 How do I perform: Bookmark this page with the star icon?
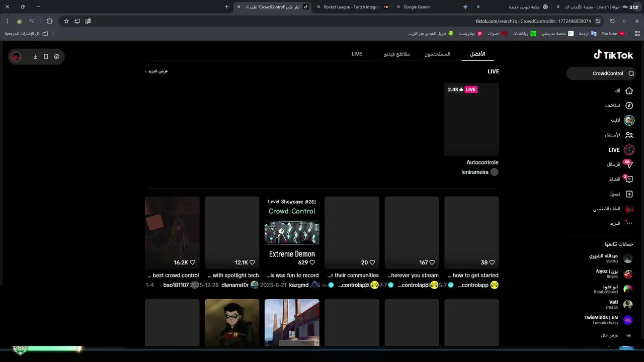(66, 21)
